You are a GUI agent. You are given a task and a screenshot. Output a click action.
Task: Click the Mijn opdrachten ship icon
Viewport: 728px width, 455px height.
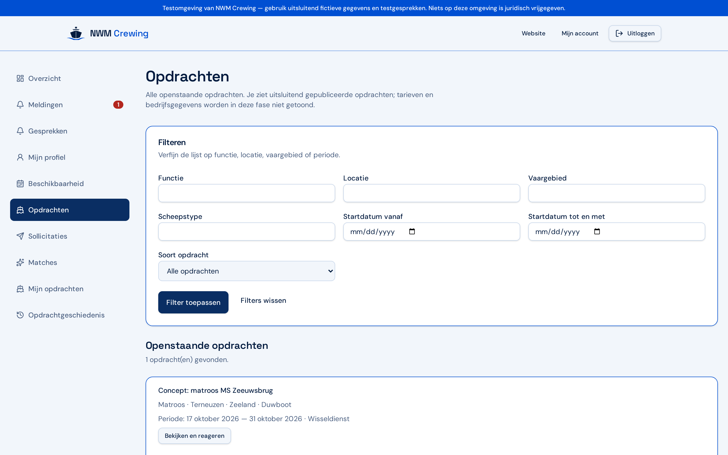click(20, 289)
